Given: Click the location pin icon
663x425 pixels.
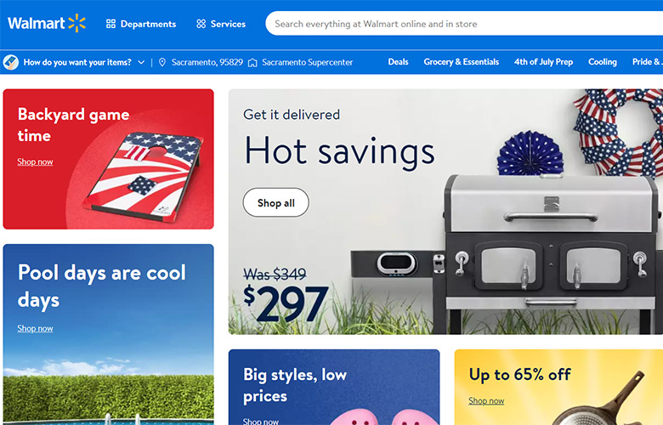Looking at the screenshot, I should click(162, 62).
